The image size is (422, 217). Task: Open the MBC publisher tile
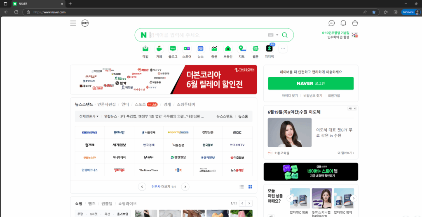coord(237,132)
